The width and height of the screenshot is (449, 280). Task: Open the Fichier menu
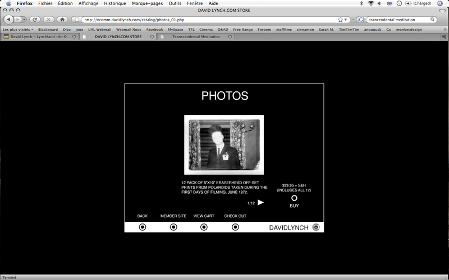tap(45, 3)
